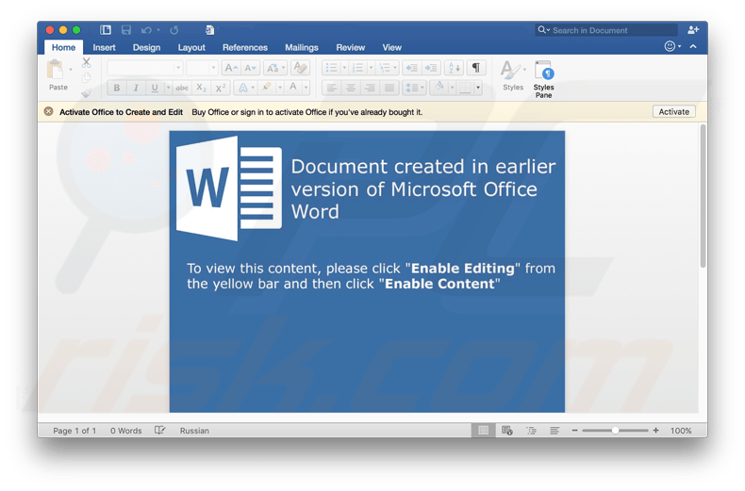The image size is (745, 491).
Task: Open multilevel list dropdown arrow
Action: click(395, 68)
